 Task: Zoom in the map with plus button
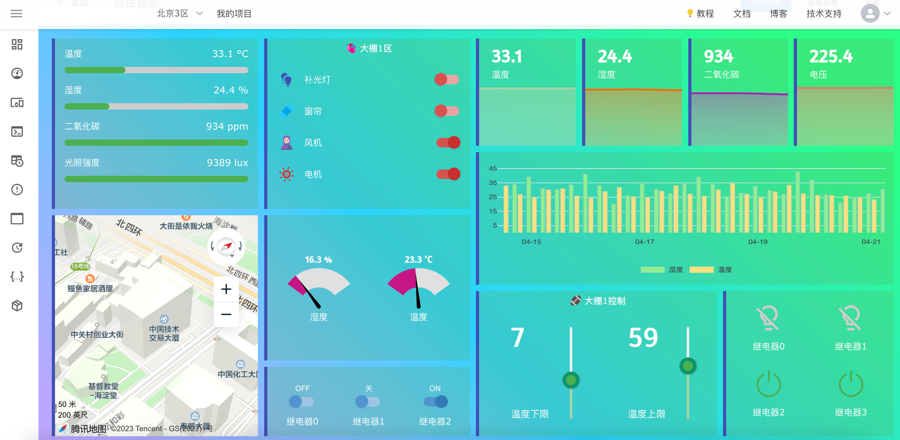coord(226,289)
